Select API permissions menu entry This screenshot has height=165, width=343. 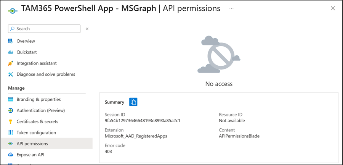tap(47, 144)
